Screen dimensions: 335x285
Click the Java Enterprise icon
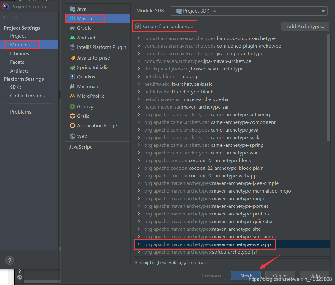pos(72,58)
